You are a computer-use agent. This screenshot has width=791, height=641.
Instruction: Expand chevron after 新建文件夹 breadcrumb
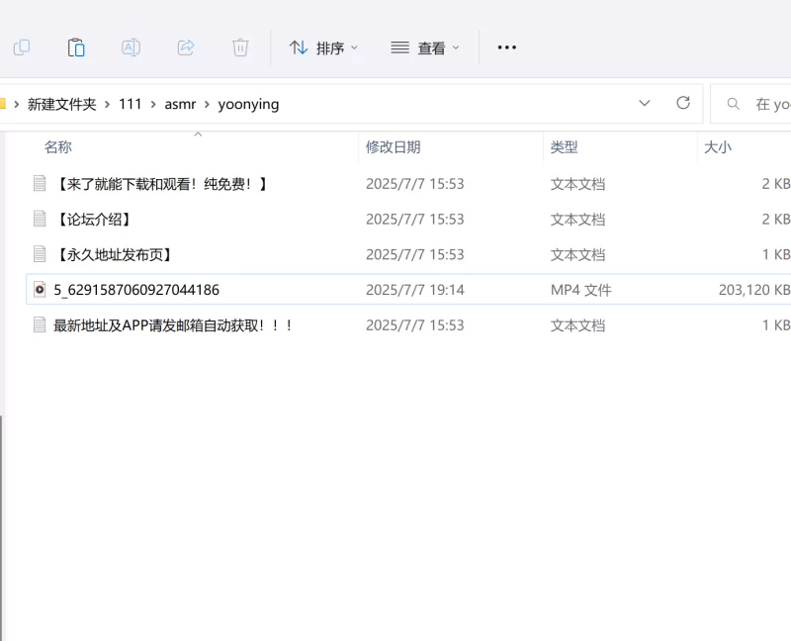point(107,104)
